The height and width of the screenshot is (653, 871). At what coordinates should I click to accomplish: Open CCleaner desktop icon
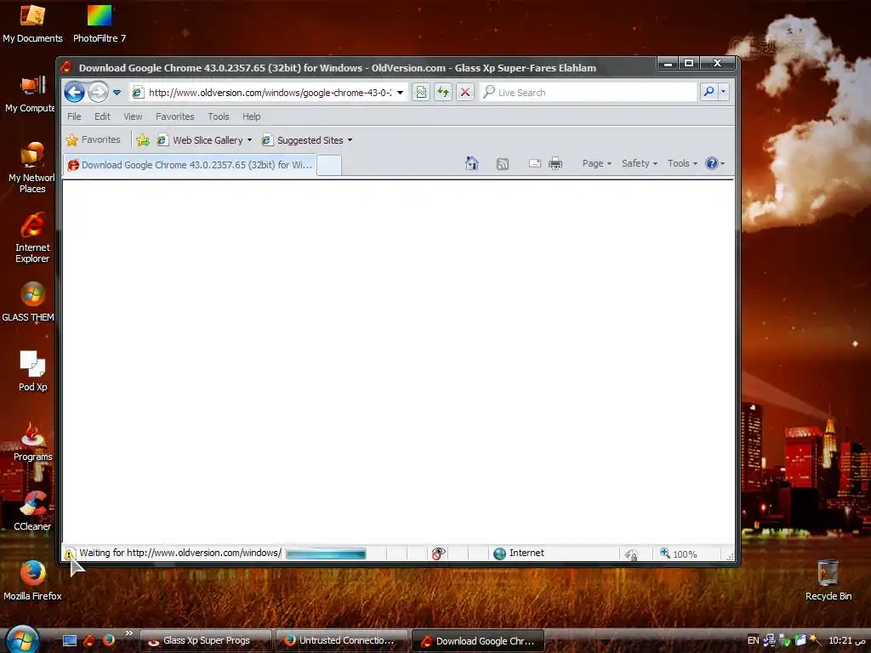point(32,510)
